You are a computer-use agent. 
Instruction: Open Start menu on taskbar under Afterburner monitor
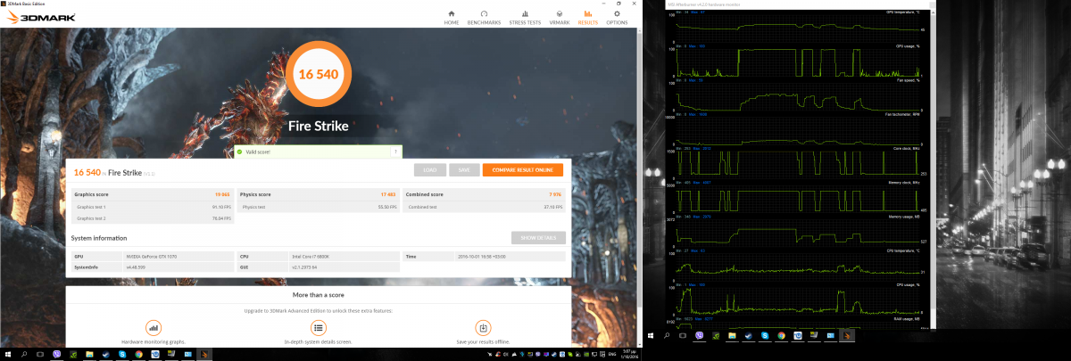pyautogui.click(x=651, y=336)
